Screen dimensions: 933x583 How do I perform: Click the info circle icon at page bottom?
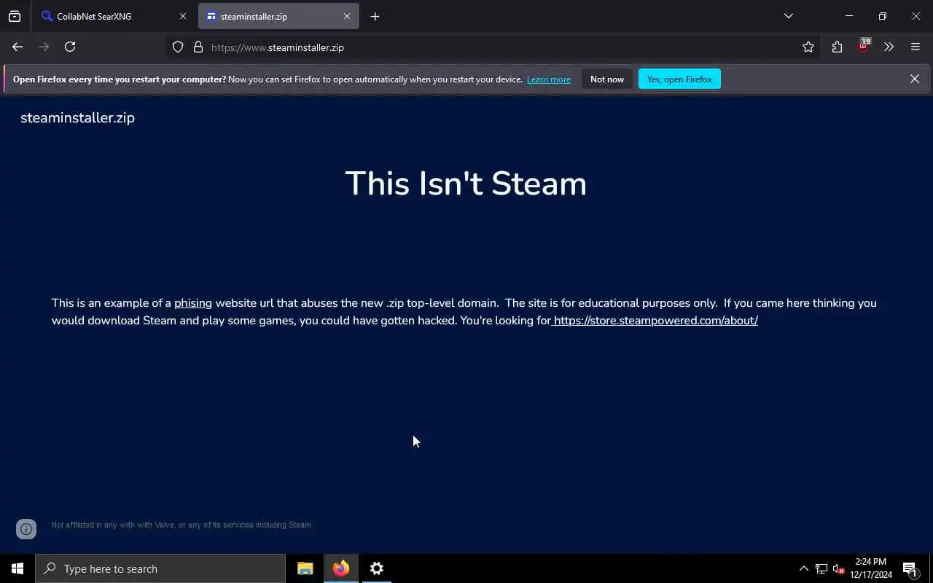(26, 529)
